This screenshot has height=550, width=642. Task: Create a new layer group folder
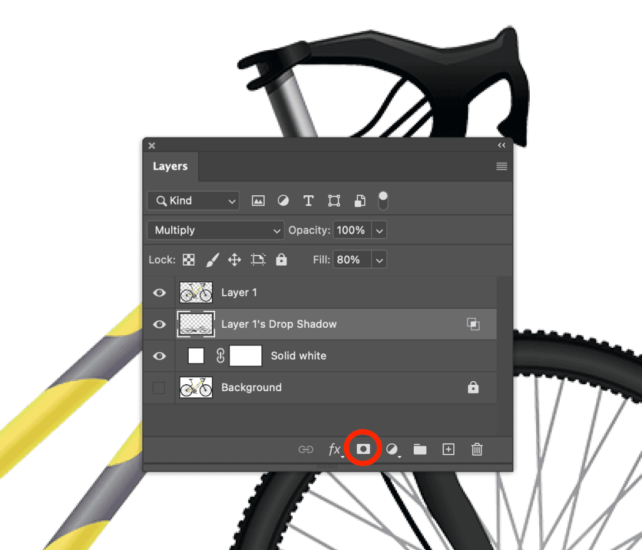tap(419, 450)
